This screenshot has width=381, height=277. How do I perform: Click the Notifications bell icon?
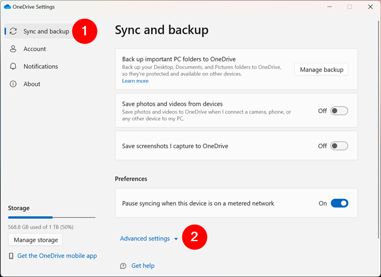[13, 66]
